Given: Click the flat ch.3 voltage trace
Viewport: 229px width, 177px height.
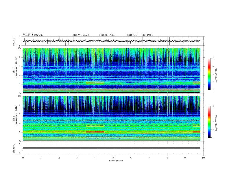Looking at the screenshot, I should coord(111,148).
